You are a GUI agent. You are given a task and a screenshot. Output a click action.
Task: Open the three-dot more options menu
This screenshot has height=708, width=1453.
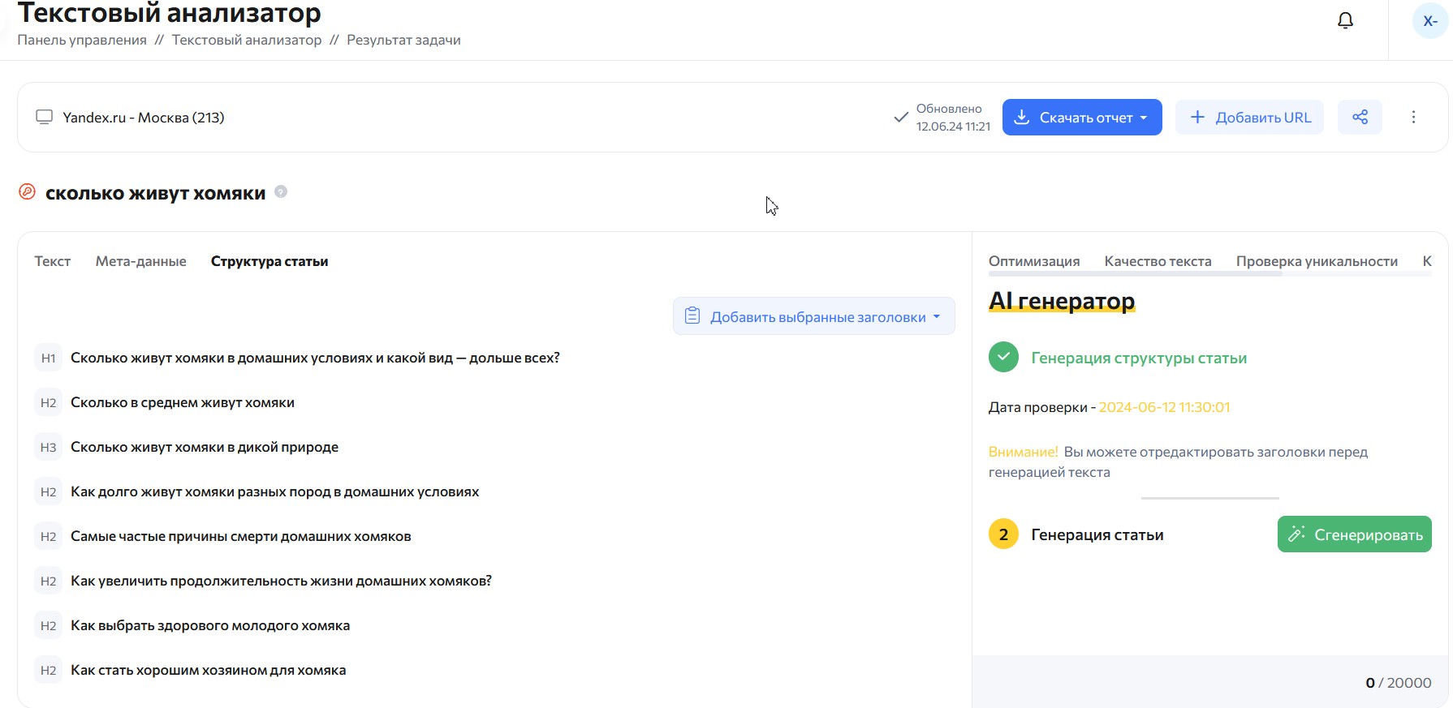[x=1413, y=118]
